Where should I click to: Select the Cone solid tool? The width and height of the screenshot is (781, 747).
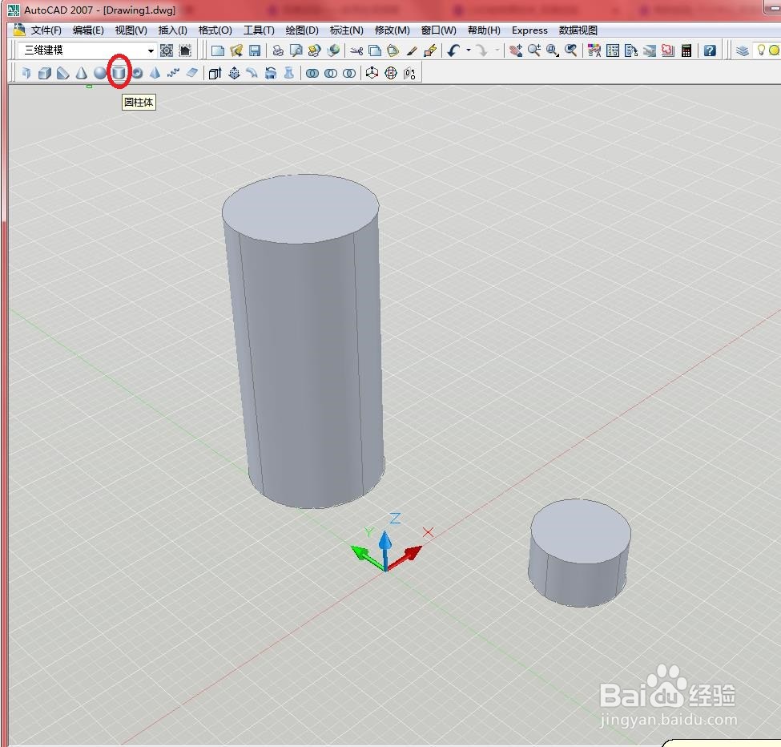[81, 73]
